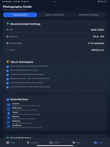Open the three-dot multitasking menu
The height and width of the screenshot is (147, 110).
[x=55, y=2]
